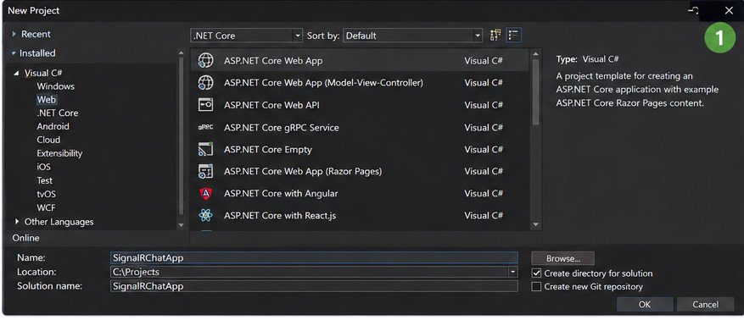Select Android category in tree
The height and width of the screenshot is (320, 744).
(x=53, y=126)
